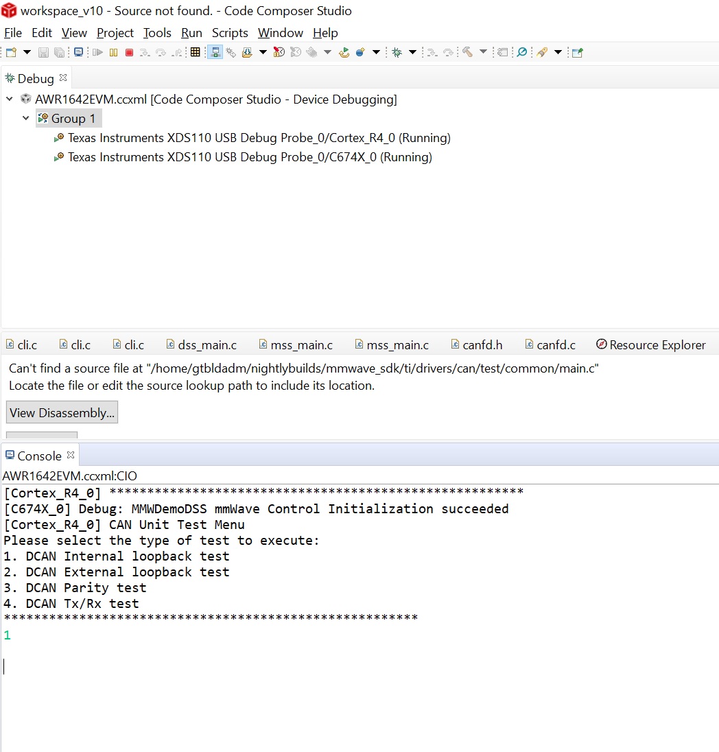Open the Load Program dropdown arrow
This screenshot has width=719, height=752.
[263, 52]
